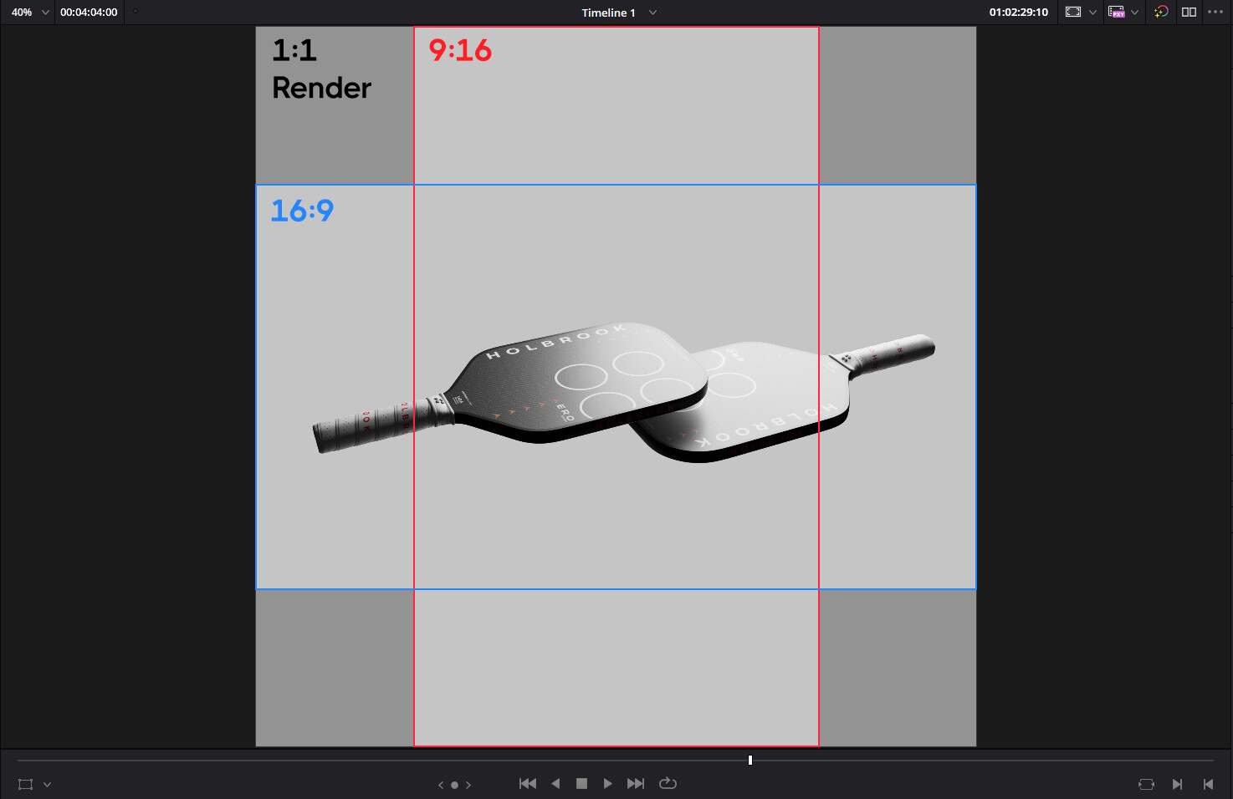Open the Timeline 1 name dropdown
Viewport: 1233px width, 799px height.
pyautogui.click(x=619, y=13)
